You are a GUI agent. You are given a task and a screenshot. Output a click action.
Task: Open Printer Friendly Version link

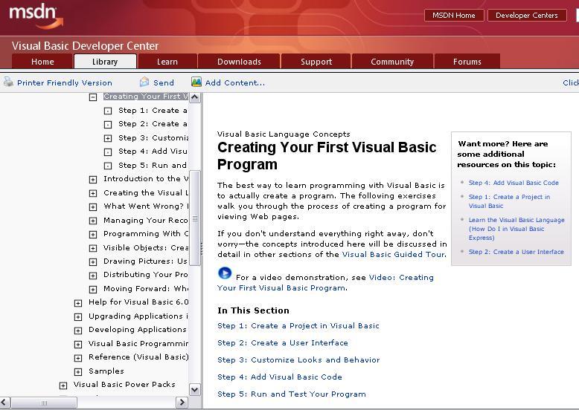click(65, 82)
